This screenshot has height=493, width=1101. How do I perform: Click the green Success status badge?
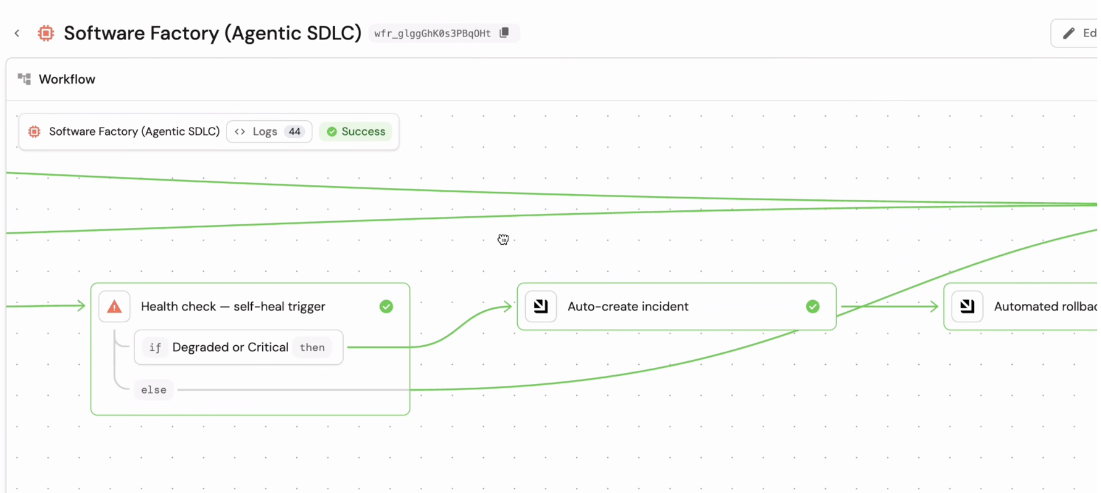point(355,131)
